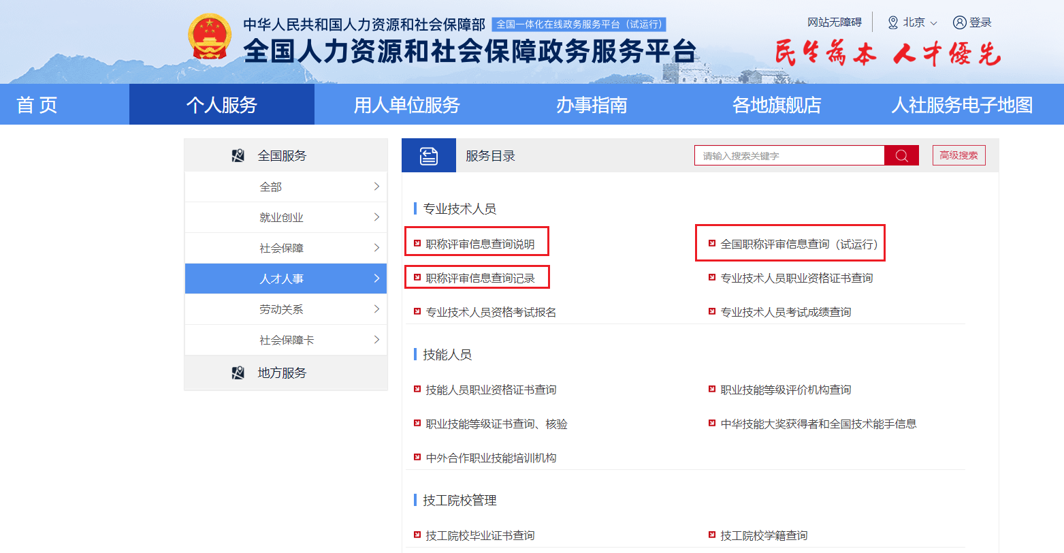Click the user avatar icon beside 登录

tap(959, 22)
